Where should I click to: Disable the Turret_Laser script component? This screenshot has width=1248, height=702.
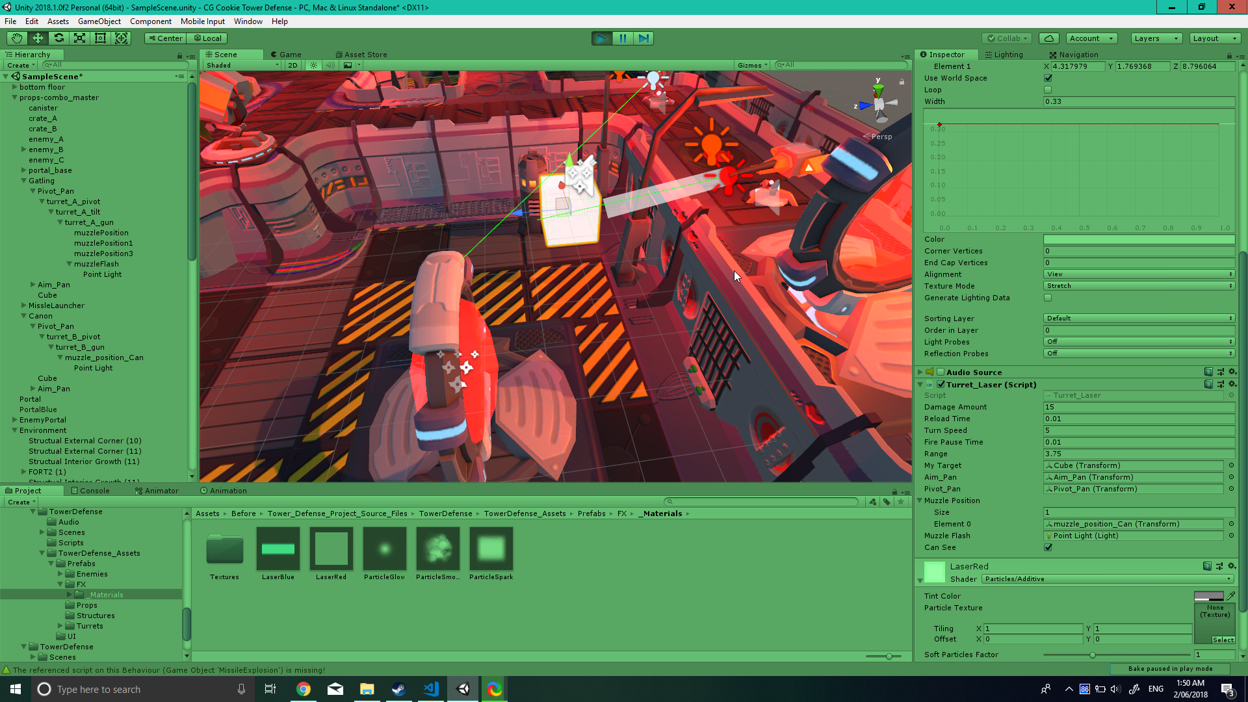(941, 384)
